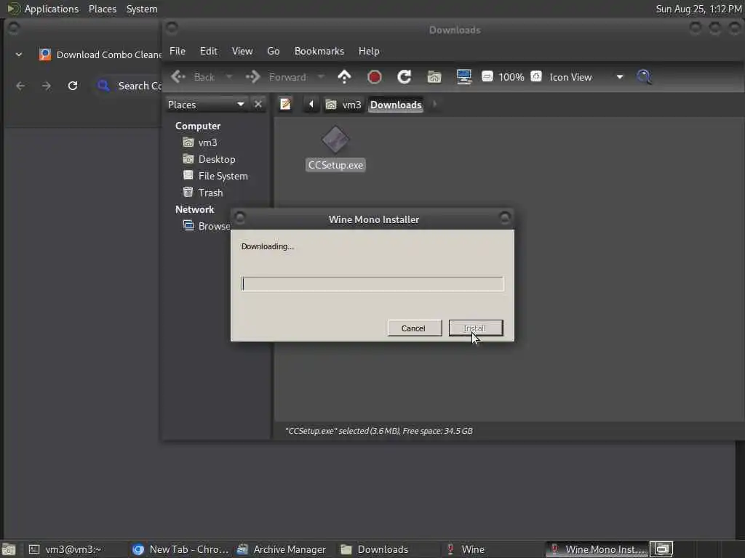Viewport: 745px width, 558px height.
Task: Open Browse Network in sidebar
Action: [x=206, y=226]
